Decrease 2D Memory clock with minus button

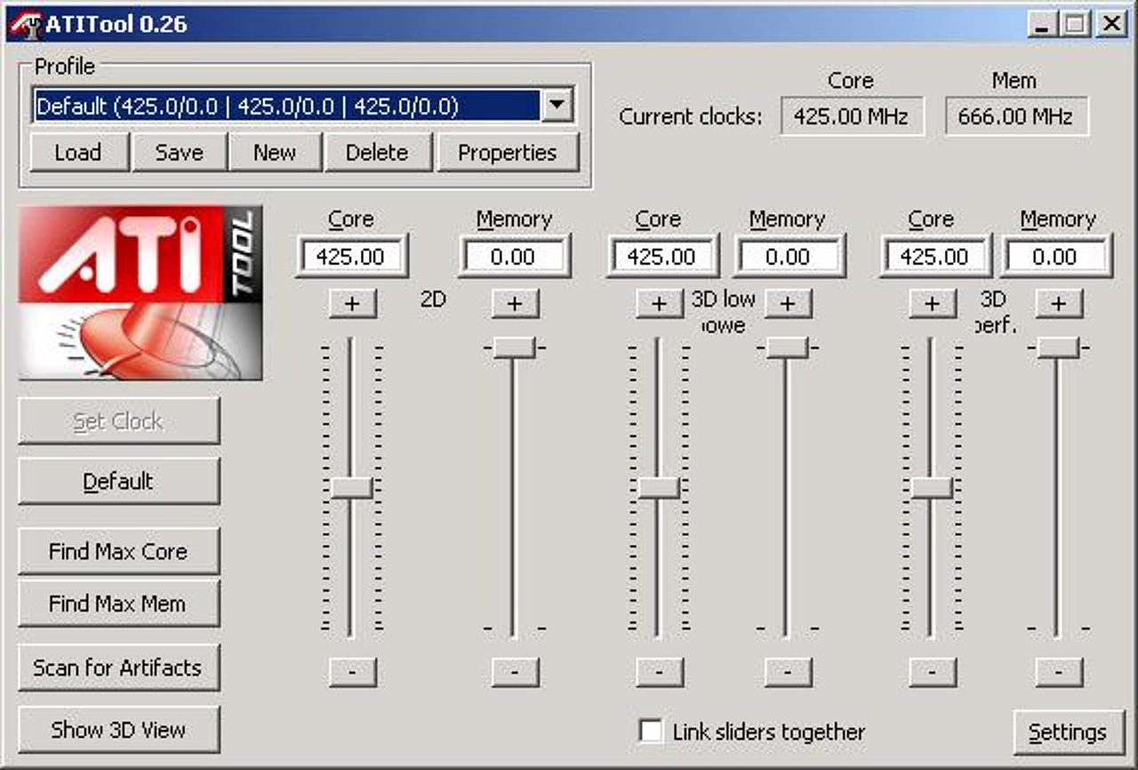515,672
